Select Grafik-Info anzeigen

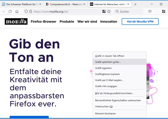click(120, 86)
